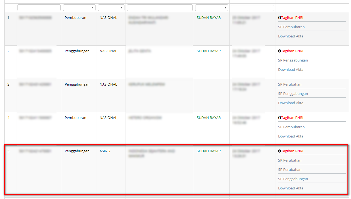Open SP Perubahan link in row 5

click(290, 170)
